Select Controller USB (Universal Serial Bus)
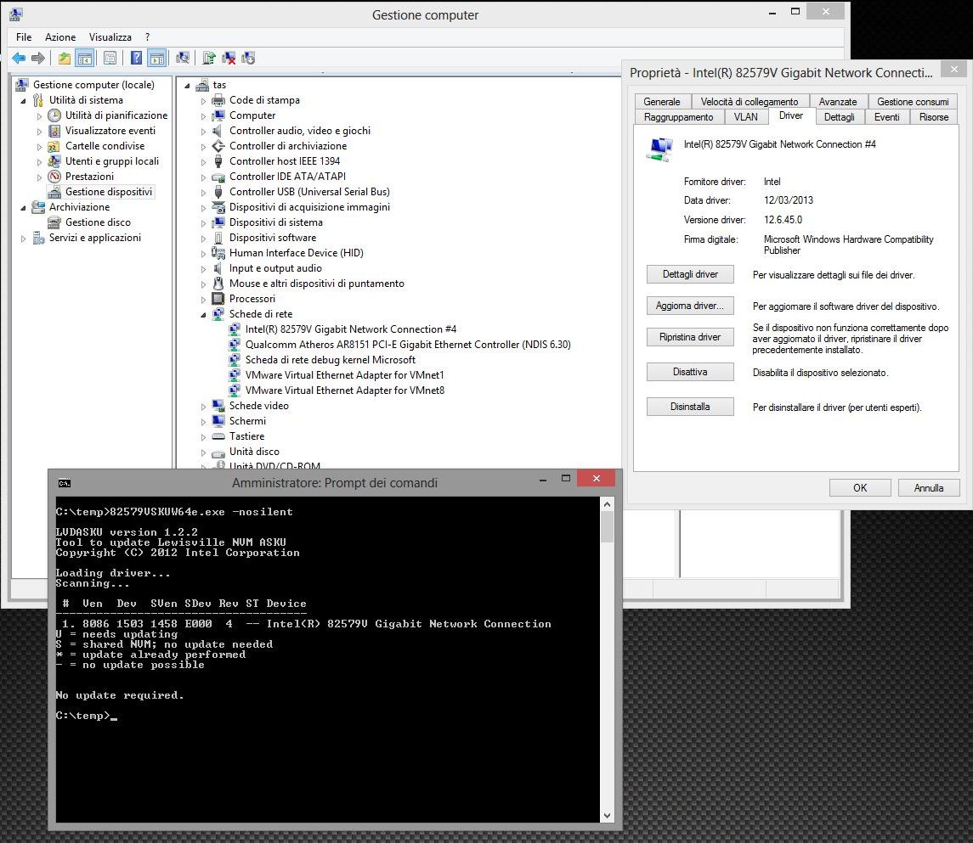The width and height of the screenshot is (973, 843). pyautogui.click(x=309, y=192)
